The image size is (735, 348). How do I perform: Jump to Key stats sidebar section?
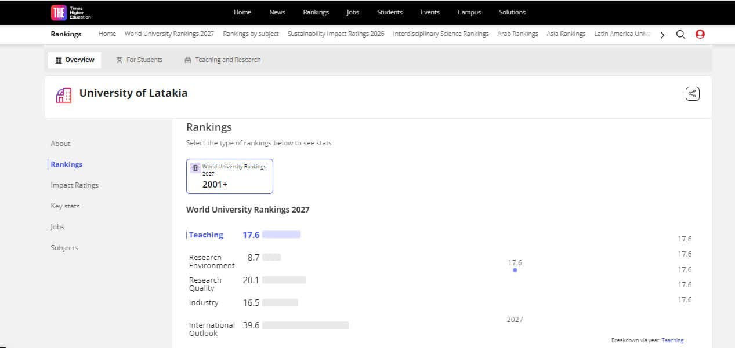(65, 206)
